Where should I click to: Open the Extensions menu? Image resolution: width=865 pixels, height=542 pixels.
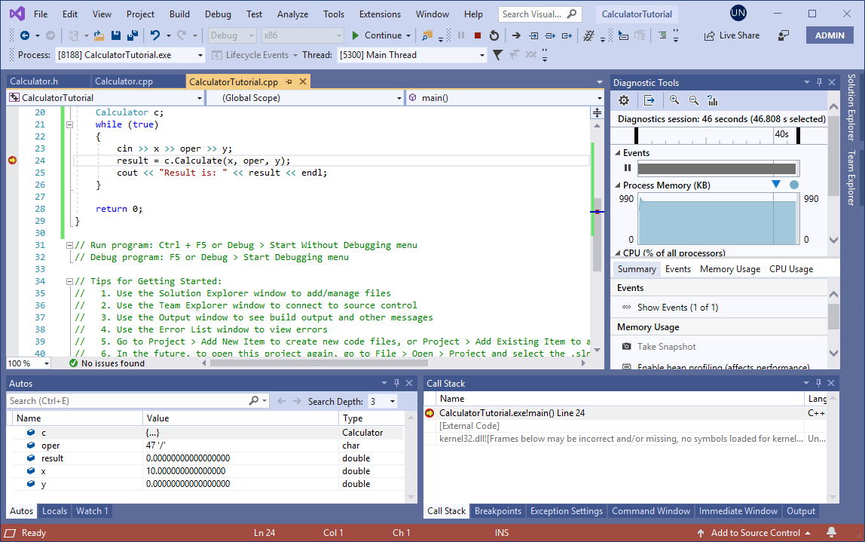pyautogui.click(x=380, y=14)
